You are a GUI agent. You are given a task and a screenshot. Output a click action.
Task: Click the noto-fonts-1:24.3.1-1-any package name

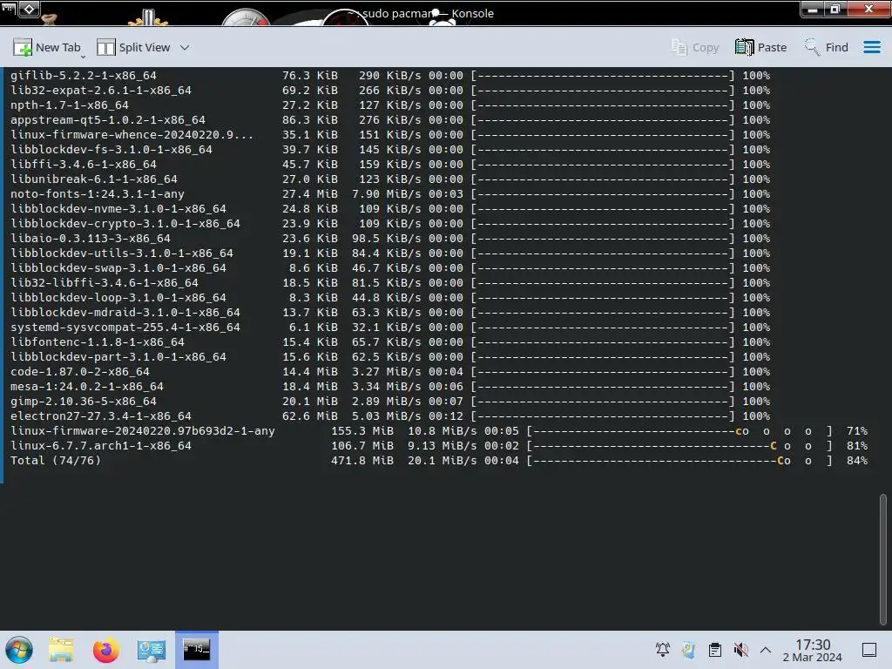(98, 193)
